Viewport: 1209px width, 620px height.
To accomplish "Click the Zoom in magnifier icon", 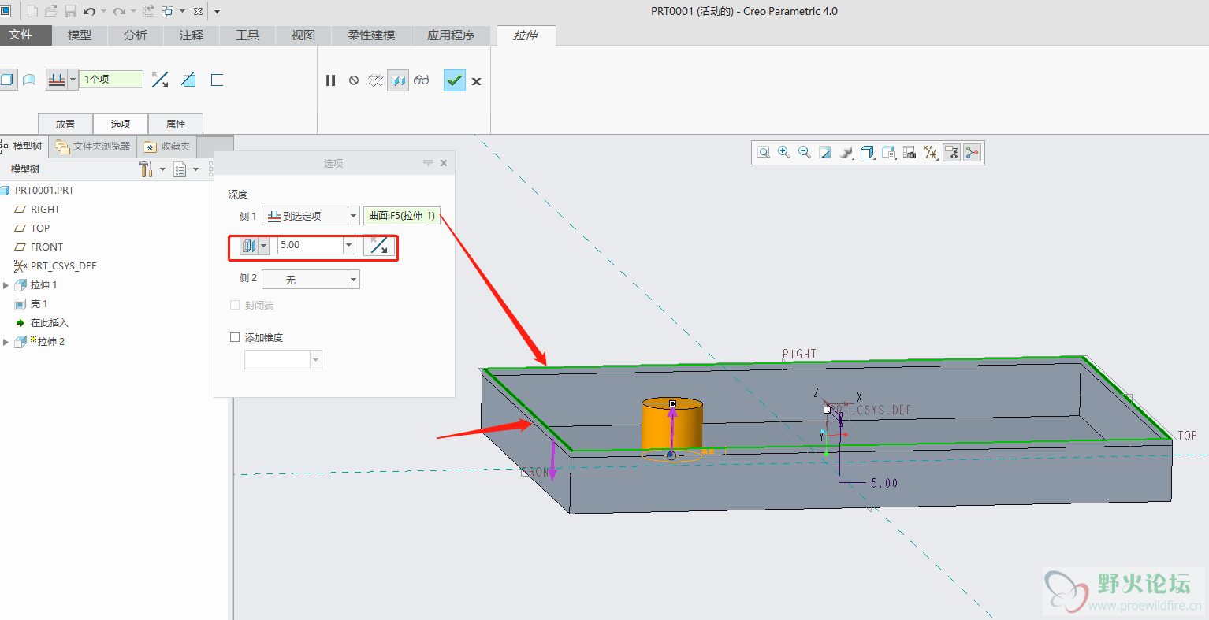I will (x=784, y=152).
